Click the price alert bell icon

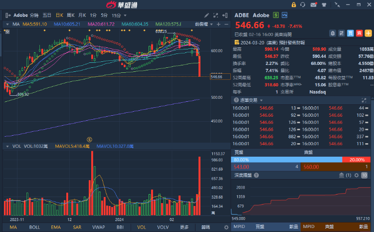pyautogui.click(x=333, y=33)
